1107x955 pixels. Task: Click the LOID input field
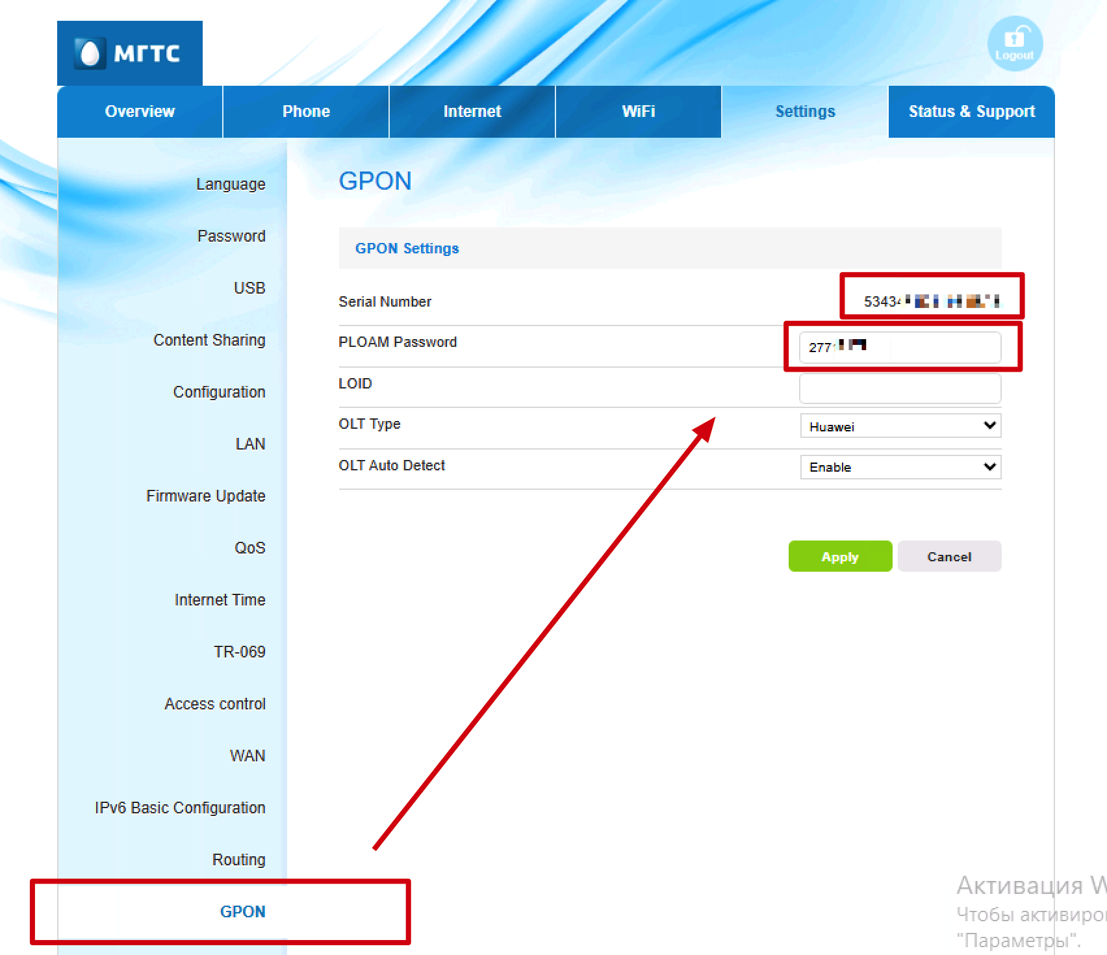click(900, 388)
